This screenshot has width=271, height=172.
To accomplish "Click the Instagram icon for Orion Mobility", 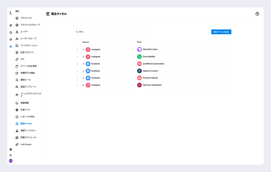I will click(x=88, y=57).
